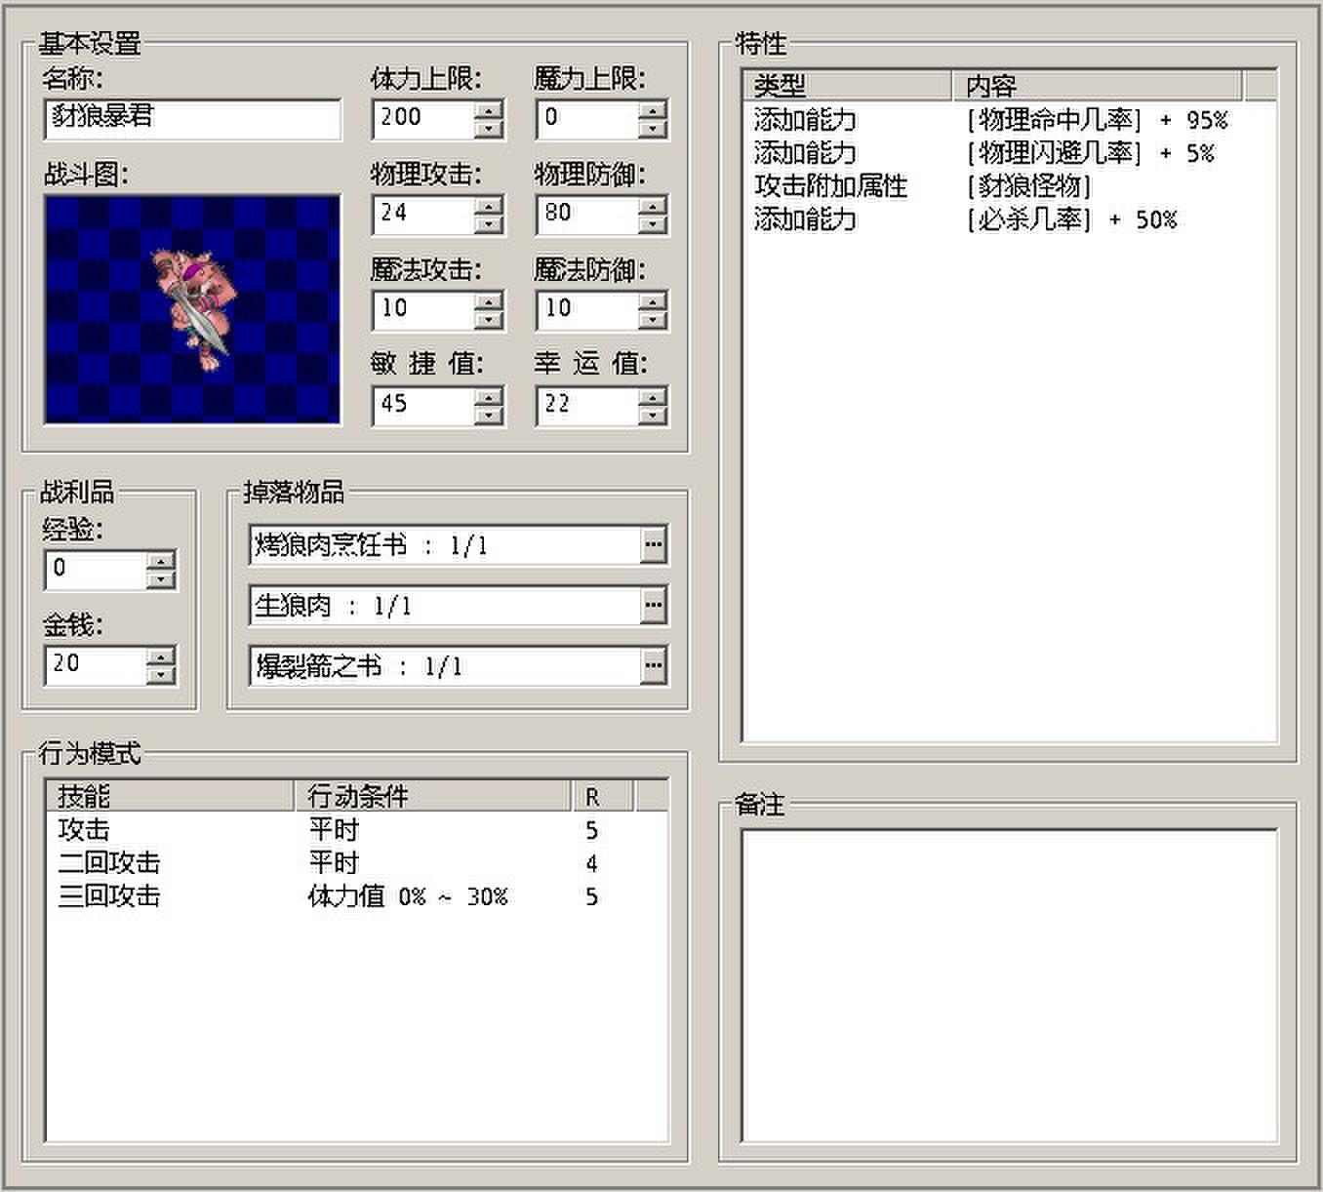Click the R rating column header
1323x1192 pixels.
click(602, 796)
